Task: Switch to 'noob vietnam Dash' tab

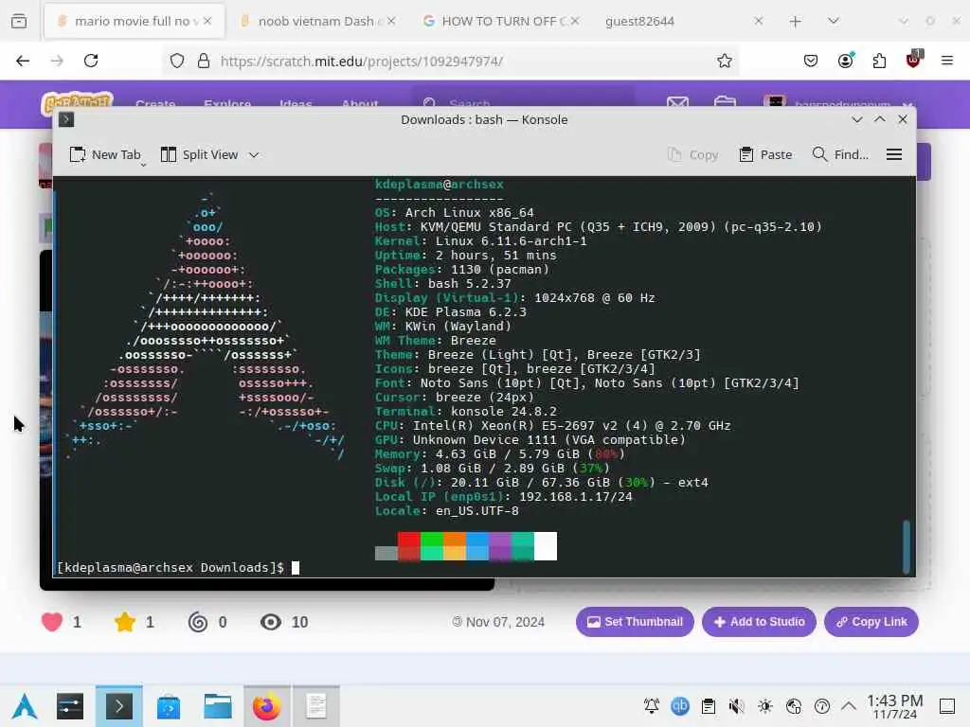Action: tap(316, 21)
